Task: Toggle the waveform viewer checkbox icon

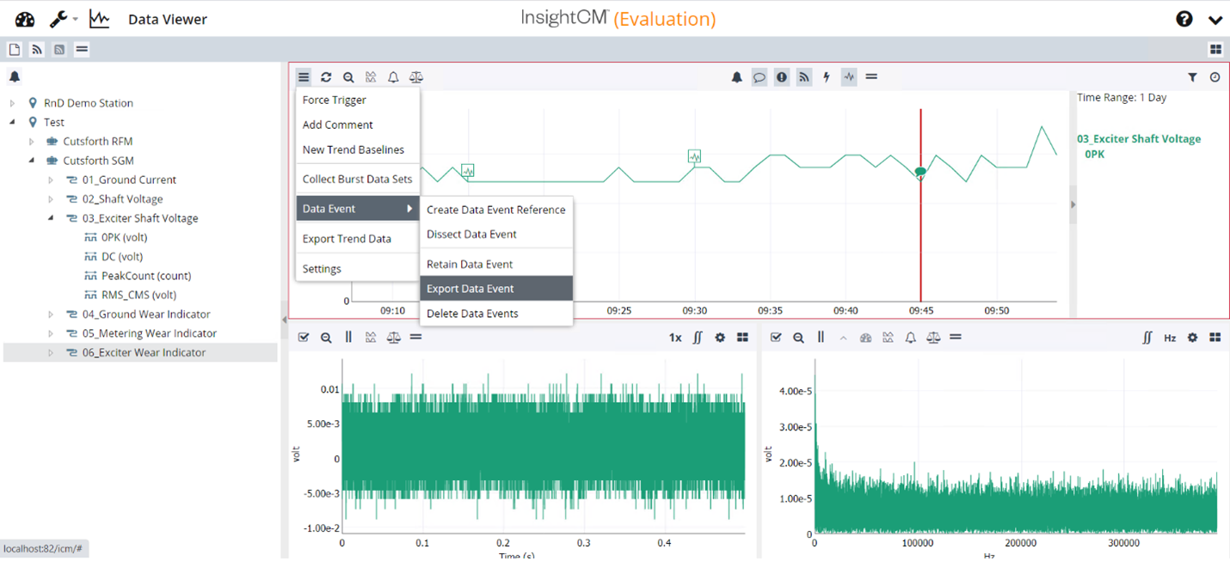Action: 304,338
